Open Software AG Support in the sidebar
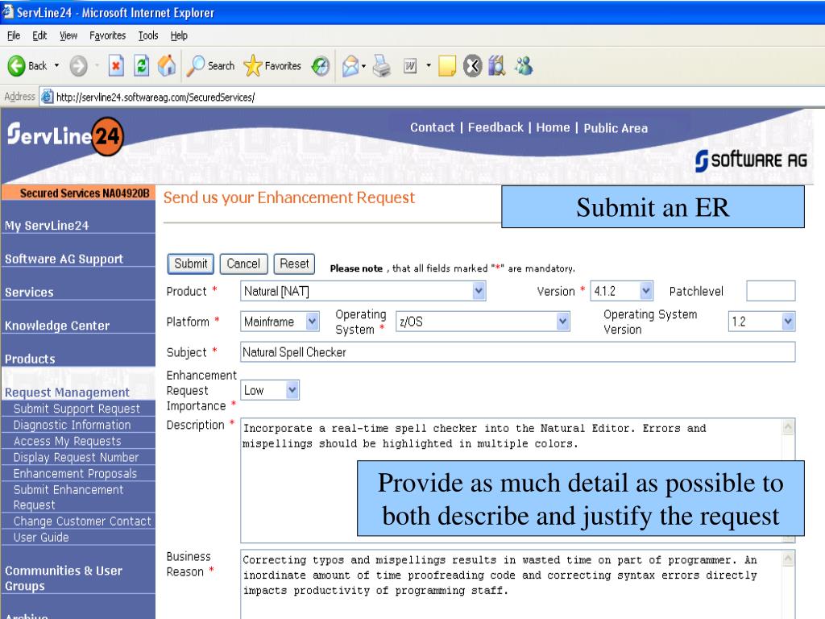The height and width of the screenshot is (619, 825). click(x=64, y=259)
